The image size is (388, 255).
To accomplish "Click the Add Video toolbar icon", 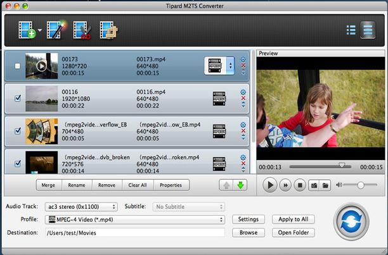I will [27, 30].
